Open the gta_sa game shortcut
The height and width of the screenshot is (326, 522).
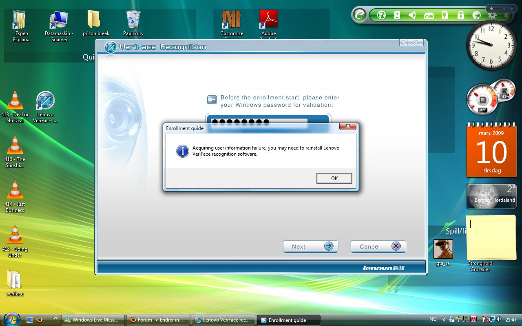(x=443, y=252)
